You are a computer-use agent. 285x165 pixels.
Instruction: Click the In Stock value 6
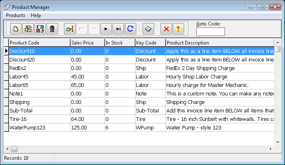click(x=120, y=128)
